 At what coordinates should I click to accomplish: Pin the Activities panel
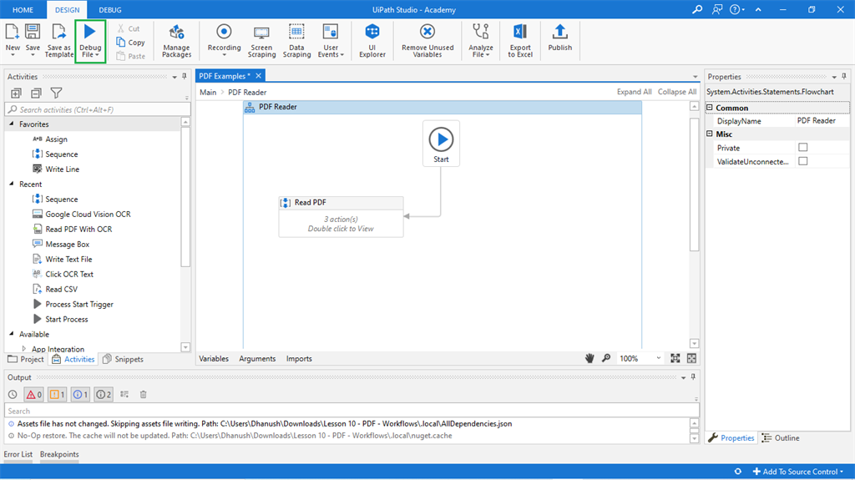(185, 76)
